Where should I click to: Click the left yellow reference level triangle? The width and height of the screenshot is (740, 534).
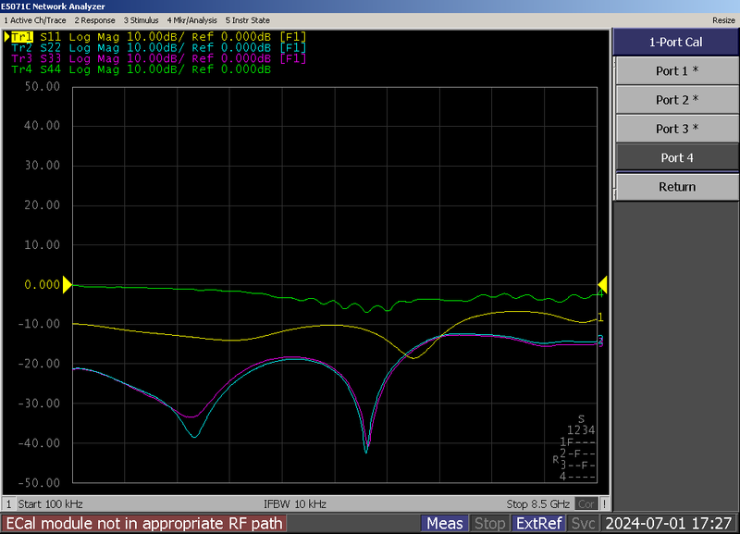(x=67, y=285)
